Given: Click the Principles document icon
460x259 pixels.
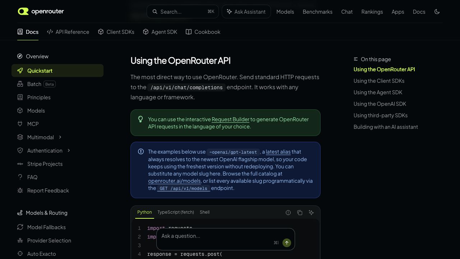Looking at the screenshot, I should pyautogui.click(x=20, y=97).
